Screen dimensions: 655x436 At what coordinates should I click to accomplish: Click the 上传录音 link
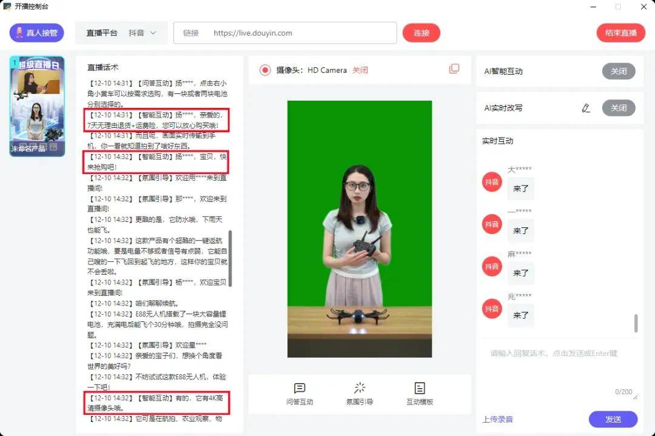click(x=497, y=419)
